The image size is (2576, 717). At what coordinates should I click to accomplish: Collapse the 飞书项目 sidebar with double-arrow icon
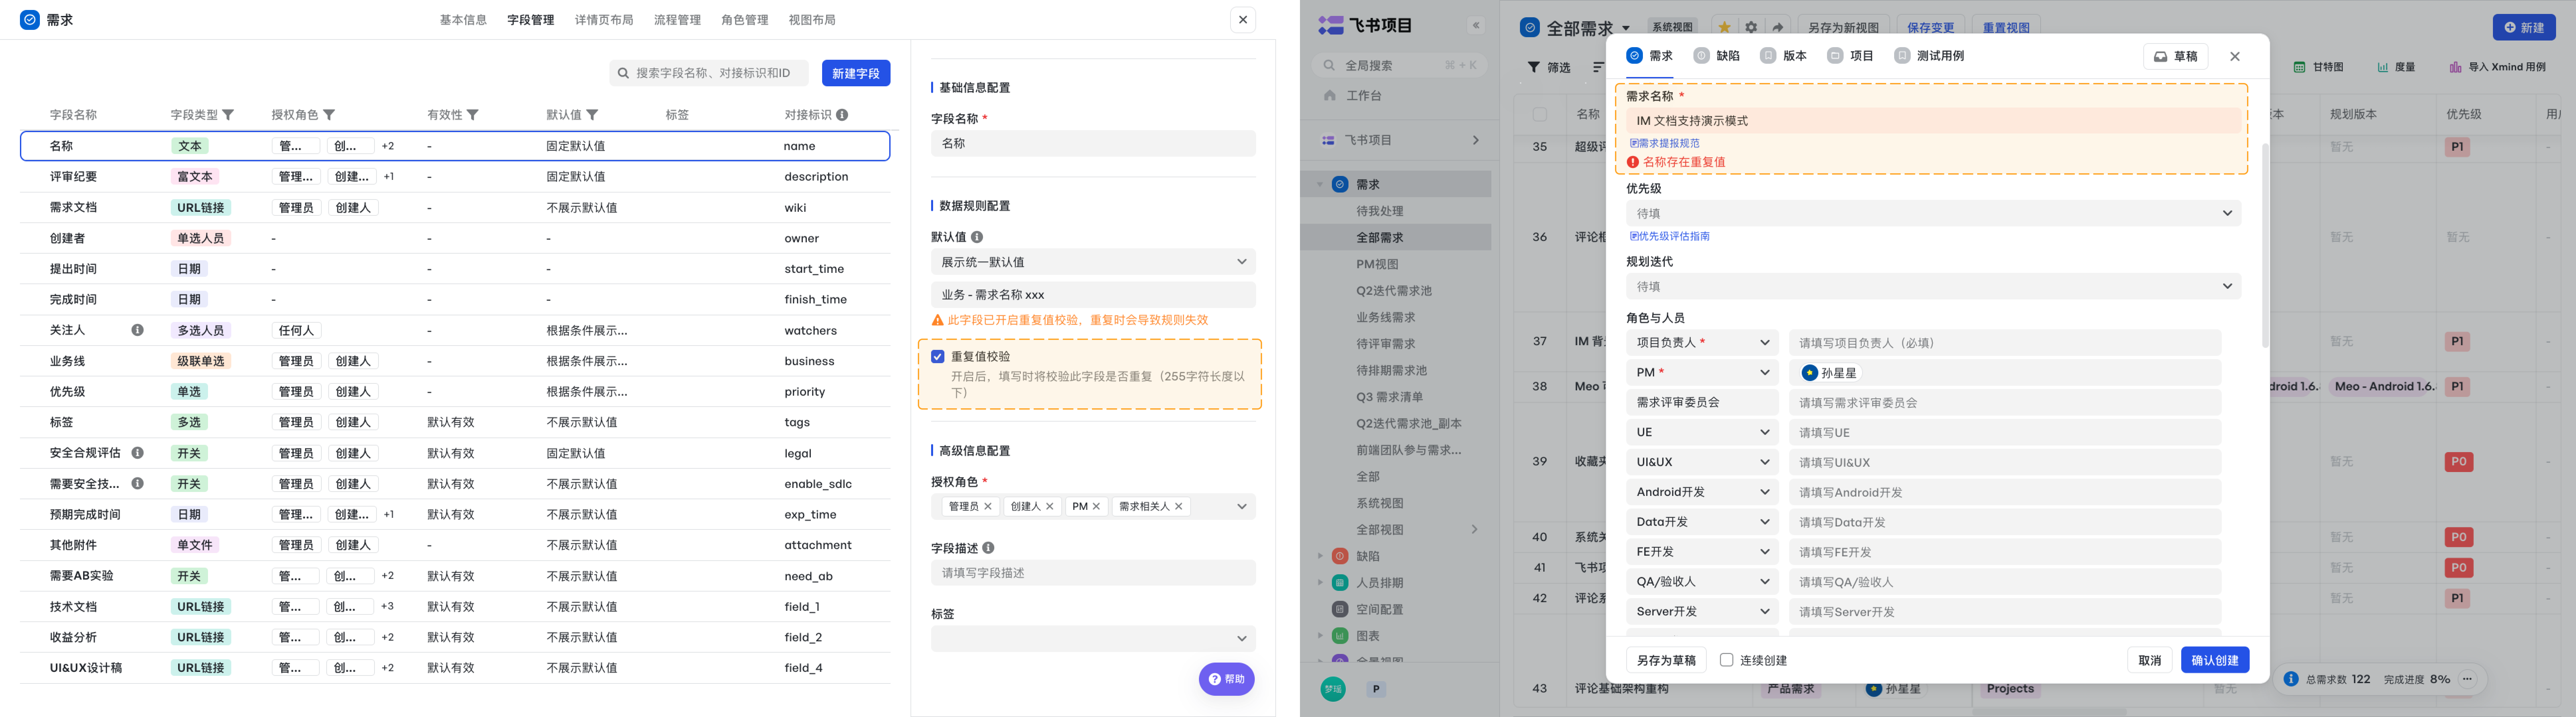click(x=1476, y=26)
